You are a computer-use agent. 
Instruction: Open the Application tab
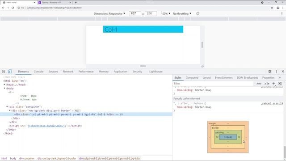click(120, 72)
